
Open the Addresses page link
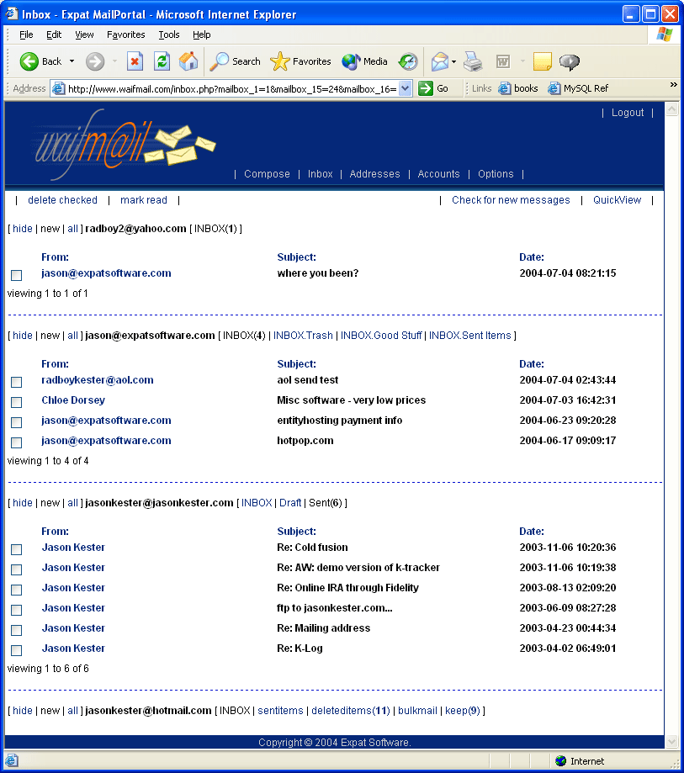pos(374,174)
